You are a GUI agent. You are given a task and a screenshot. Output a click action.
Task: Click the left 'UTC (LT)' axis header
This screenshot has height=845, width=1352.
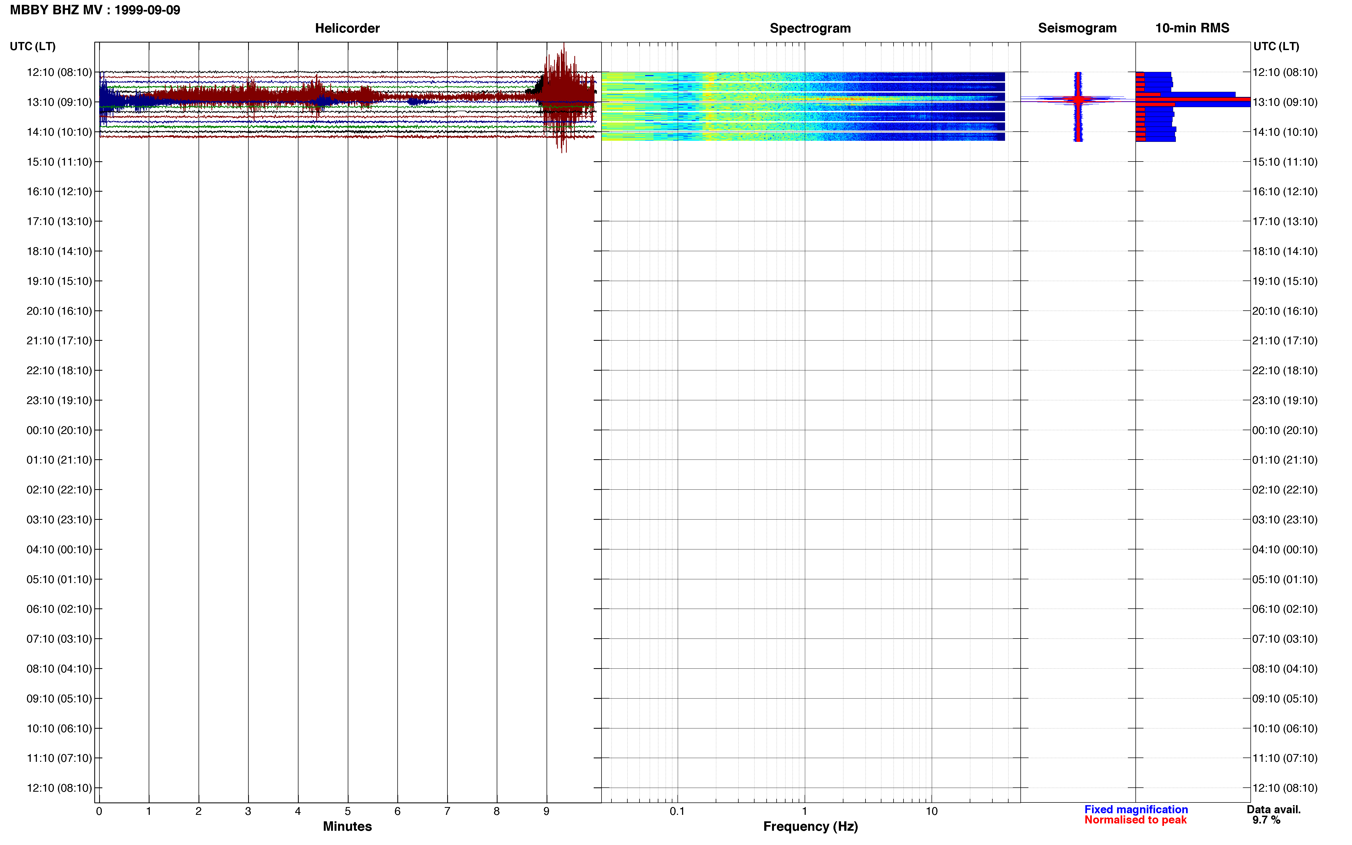pos(33,46)
